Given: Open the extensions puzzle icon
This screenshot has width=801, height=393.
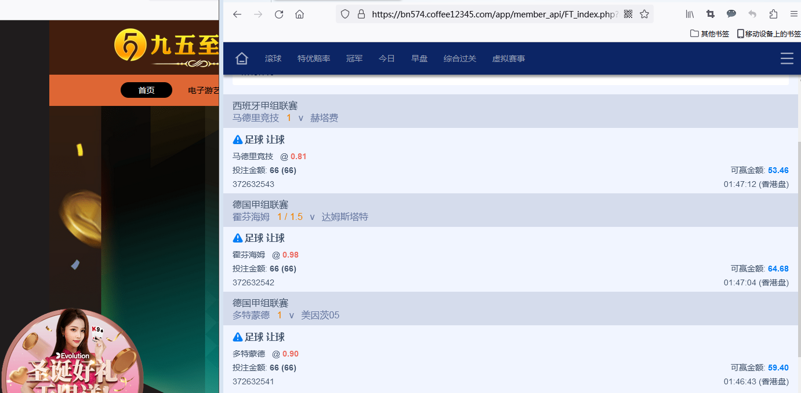Looking at the screenshot, I should click(x=773, y=14).
